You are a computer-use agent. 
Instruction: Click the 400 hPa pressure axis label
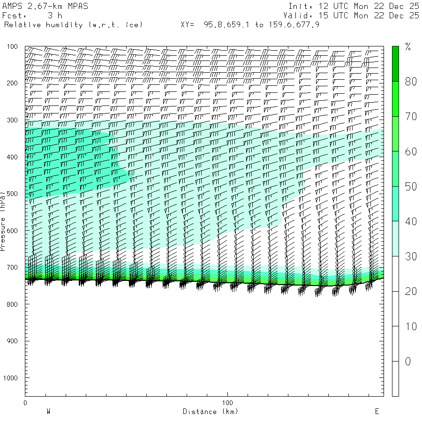tap(12, 157)
